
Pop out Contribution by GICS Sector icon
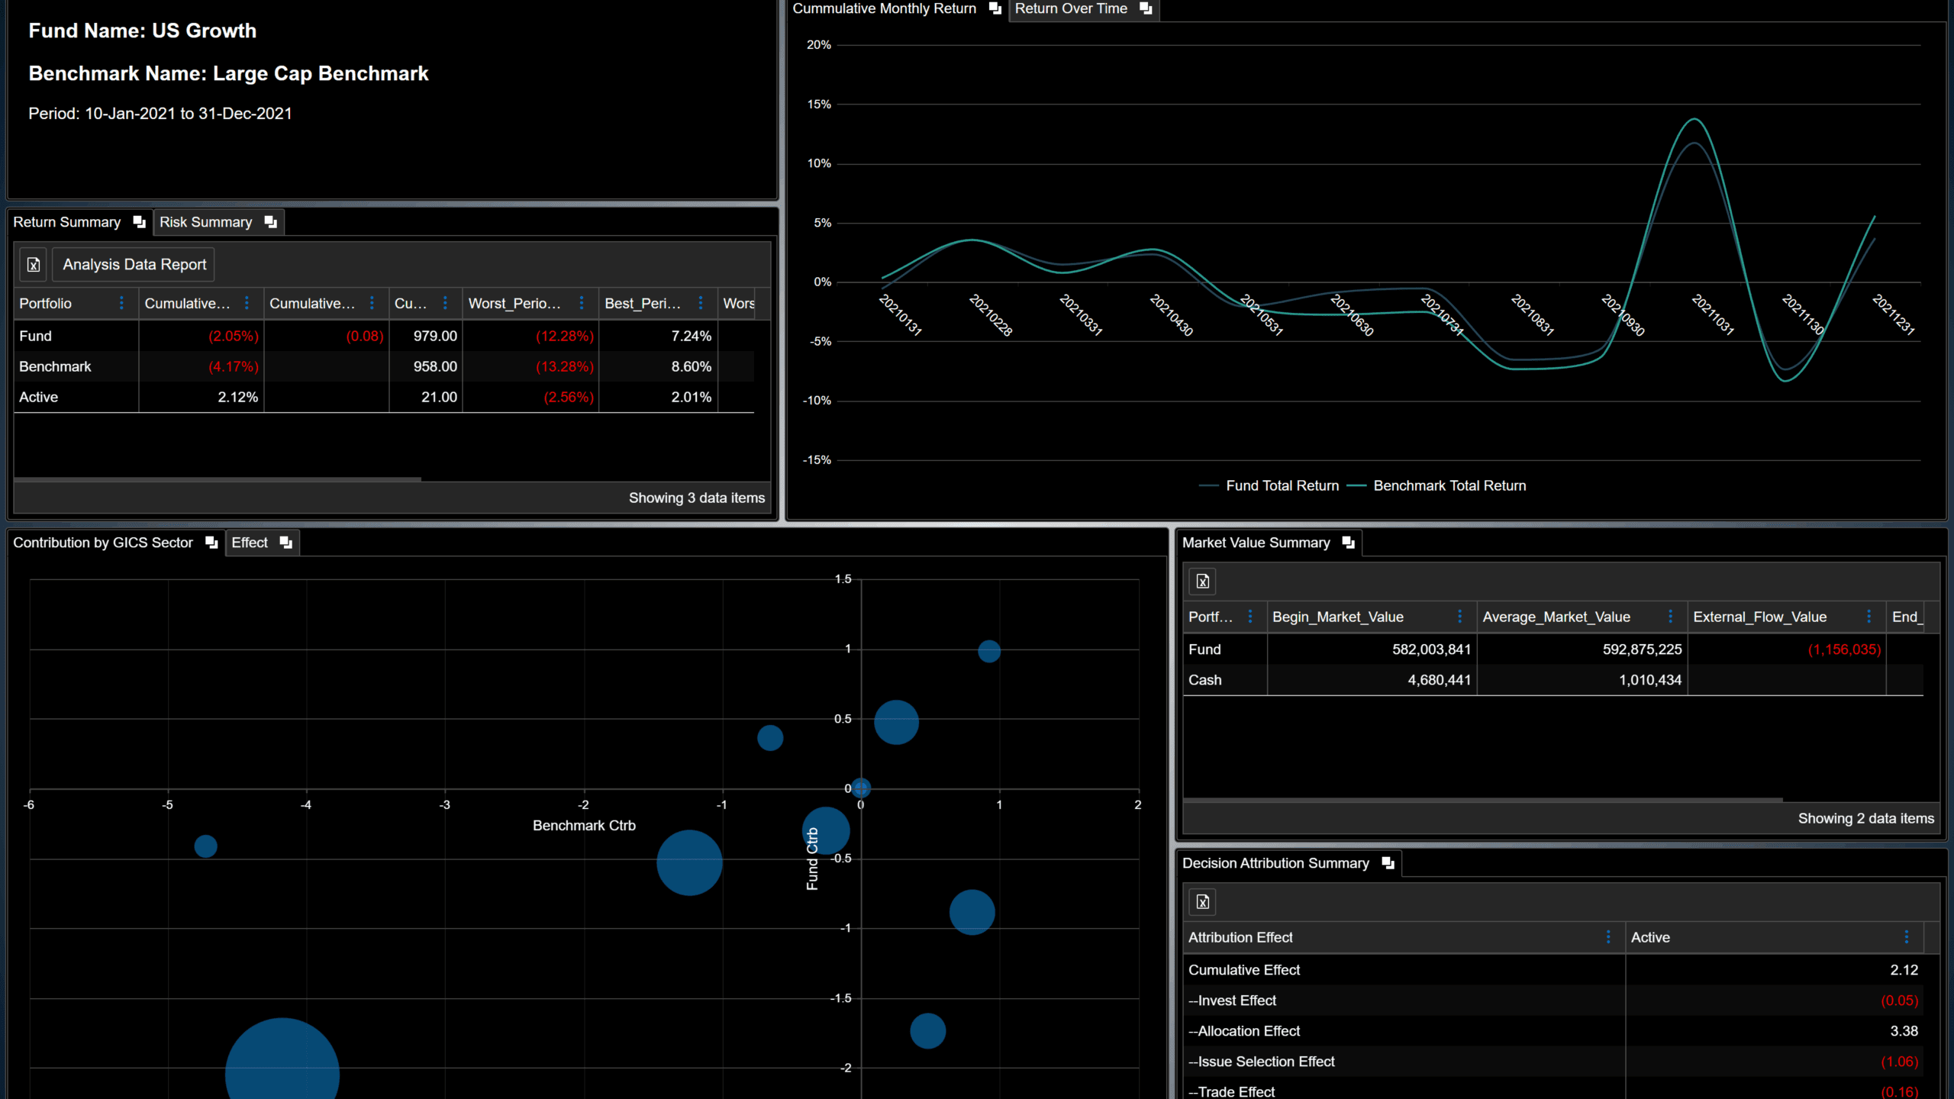pos(211,543)
